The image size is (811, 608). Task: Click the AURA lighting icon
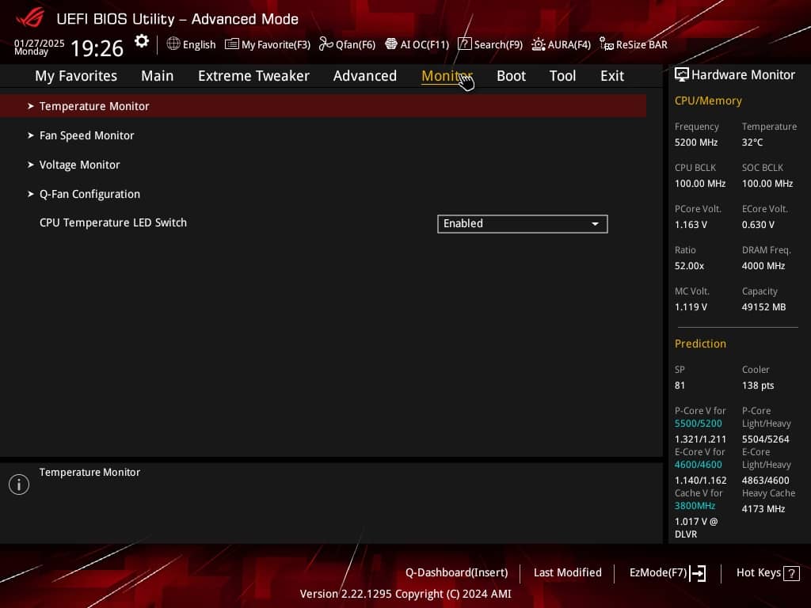tap(539, 44)
